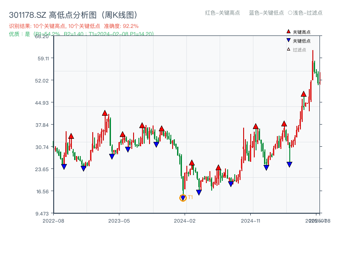Click the green 优质：是 result line
Screen dimensions: 355x266
tap(81, 34)
